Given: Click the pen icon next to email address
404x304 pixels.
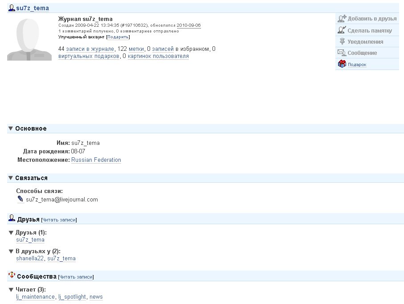Looking at the screenshot, I should point(20,199).
